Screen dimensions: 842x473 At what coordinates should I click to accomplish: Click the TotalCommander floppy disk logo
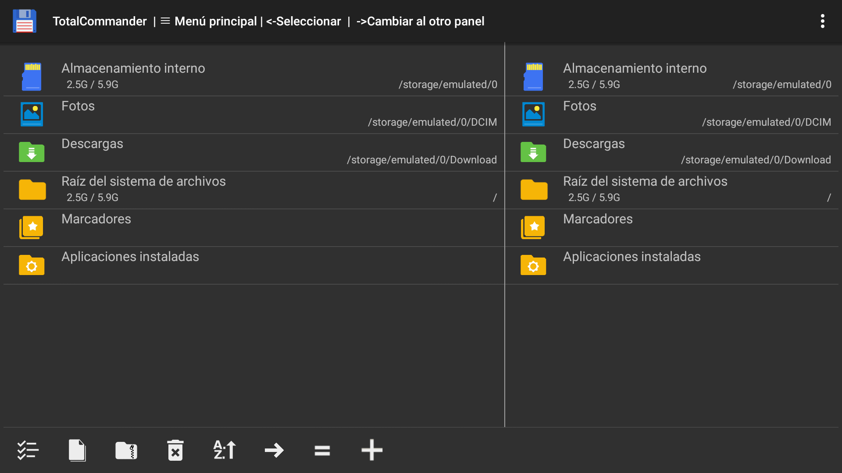(x=24, y=21)
